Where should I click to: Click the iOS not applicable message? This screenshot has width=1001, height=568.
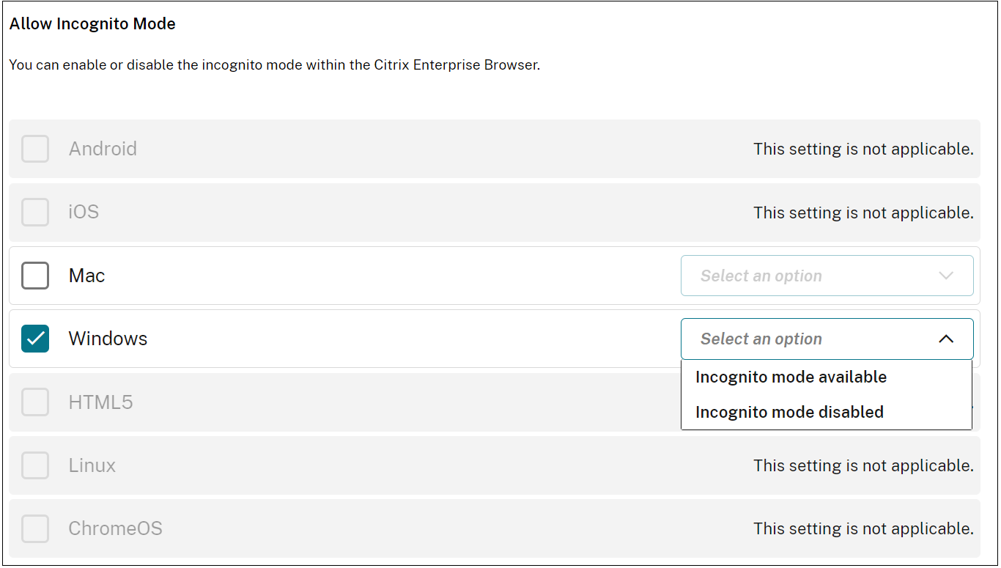pyautogui.click(x=863, y=213)
